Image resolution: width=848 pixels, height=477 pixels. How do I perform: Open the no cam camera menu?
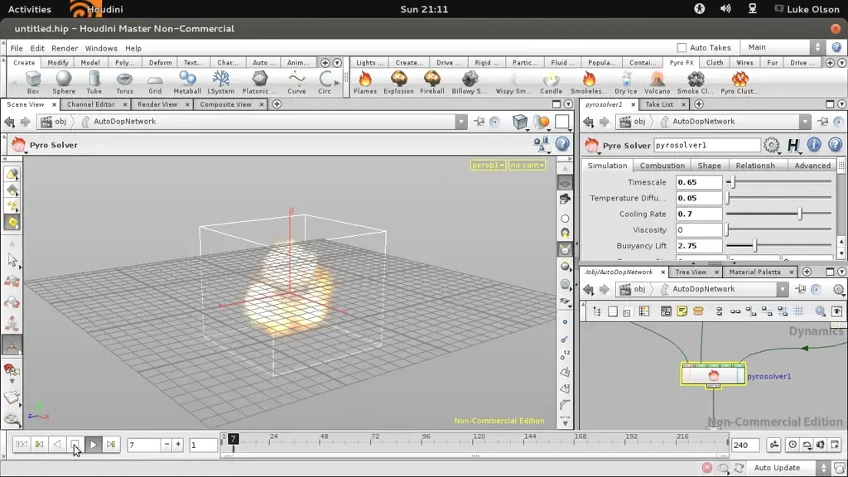(x=527, y=165)
